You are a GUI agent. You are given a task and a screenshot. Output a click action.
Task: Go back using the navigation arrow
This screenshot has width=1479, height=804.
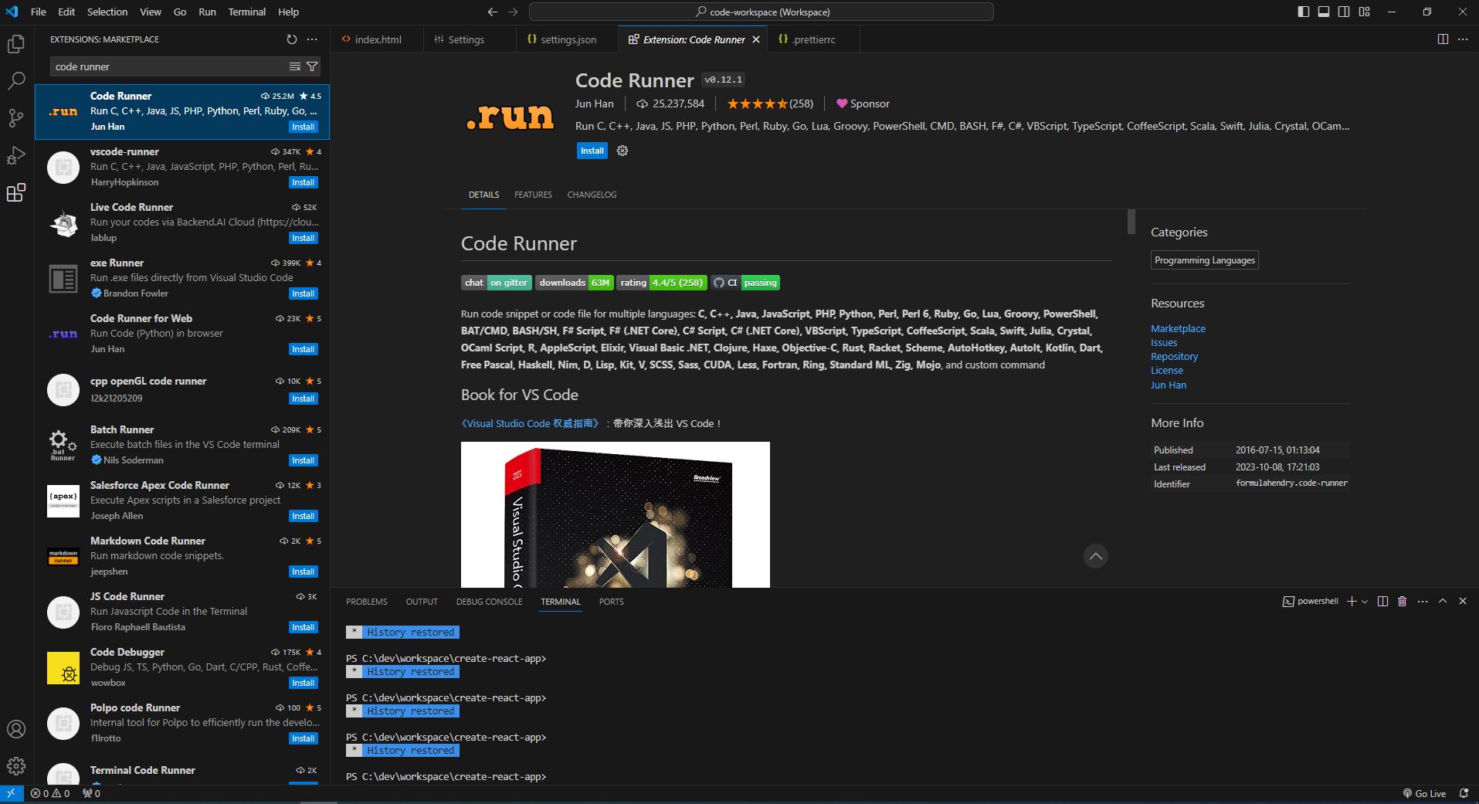(493, 12)
